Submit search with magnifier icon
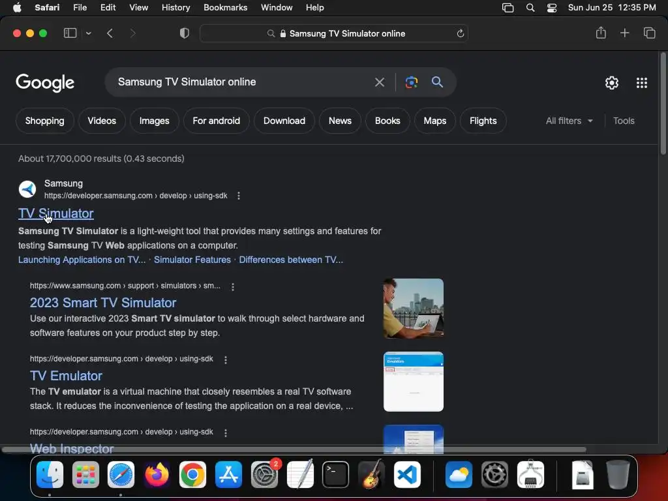The width and height of the screenshot is (668, 501). pos(437,82)
